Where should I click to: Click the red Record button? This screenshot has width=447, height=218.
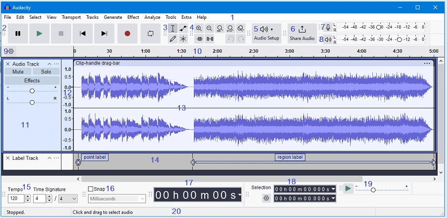coord(127,34)
